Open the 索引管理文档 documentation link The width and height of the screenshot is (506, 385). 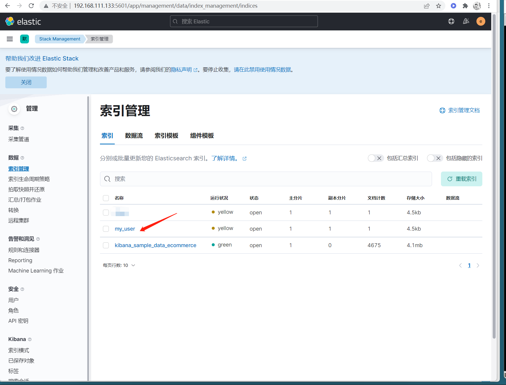coord(460,110)
